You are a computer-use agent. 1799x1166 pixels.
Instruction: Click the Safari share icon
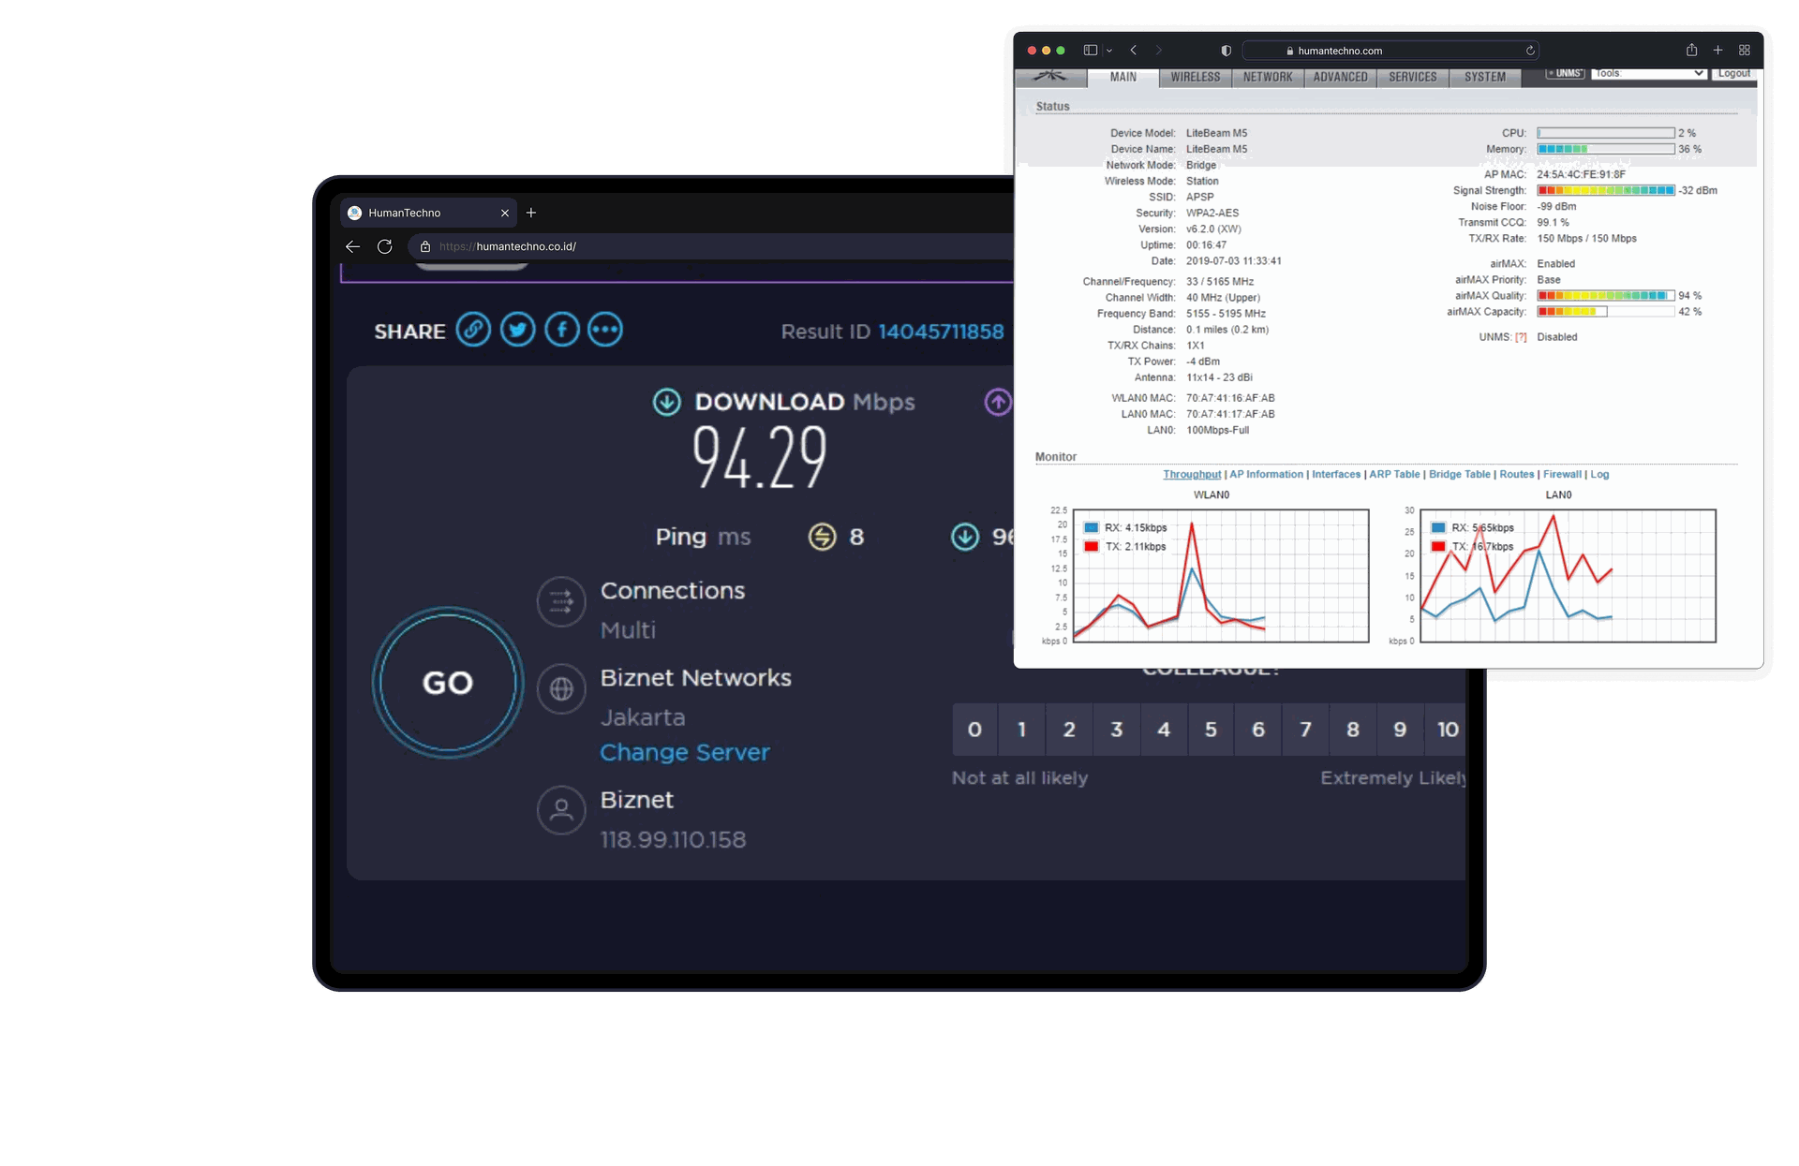[x=1691, y=50]
